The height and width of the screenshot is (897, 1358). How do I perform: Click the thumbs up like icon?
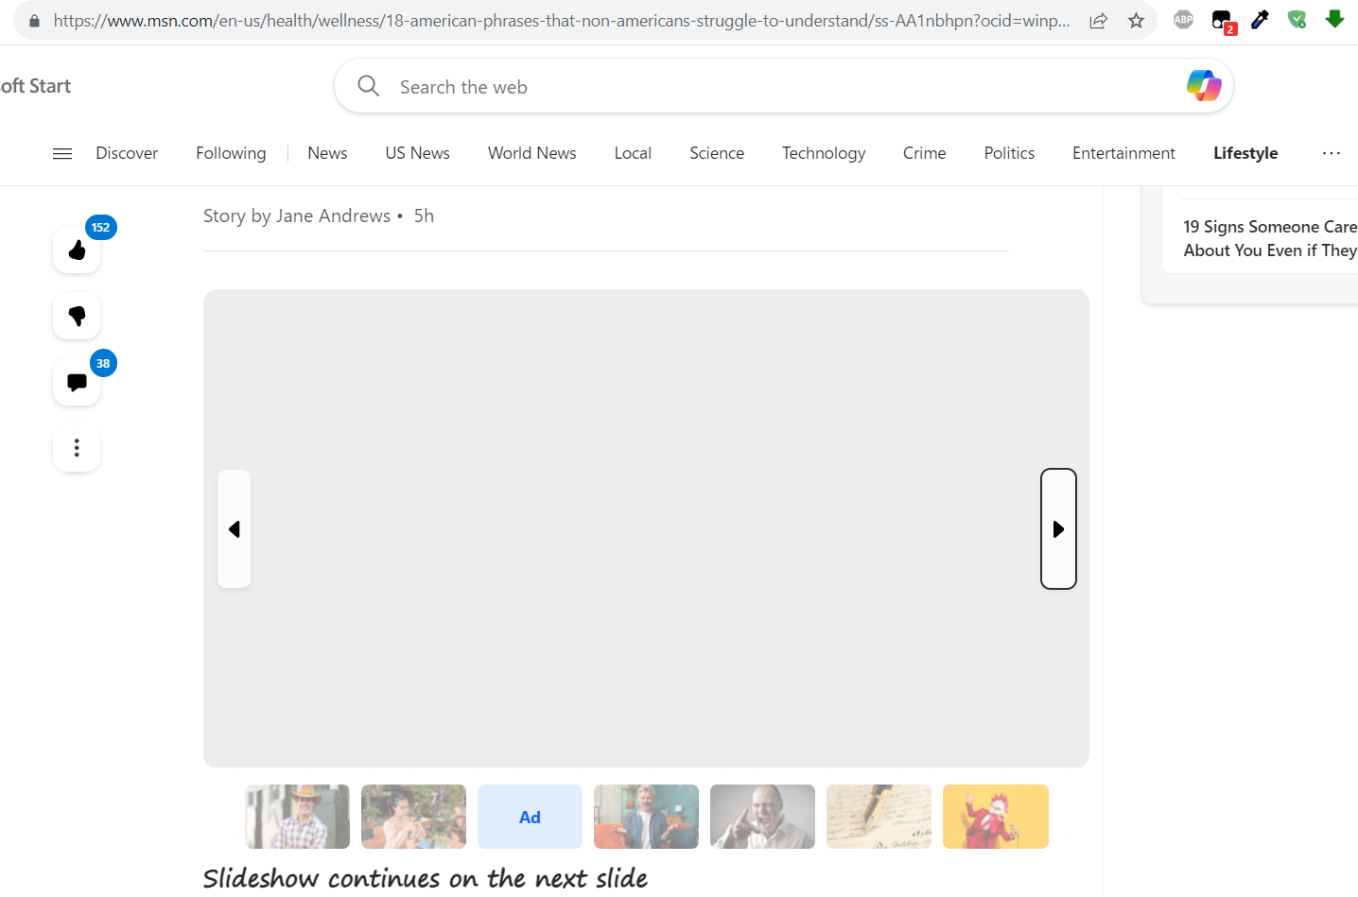[x=77, y=250]
